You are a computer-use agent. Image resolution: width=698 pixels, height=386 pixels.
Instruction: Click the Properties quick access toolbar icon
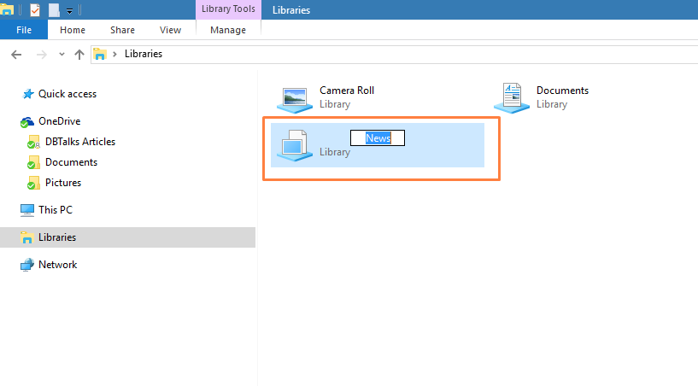35,9
